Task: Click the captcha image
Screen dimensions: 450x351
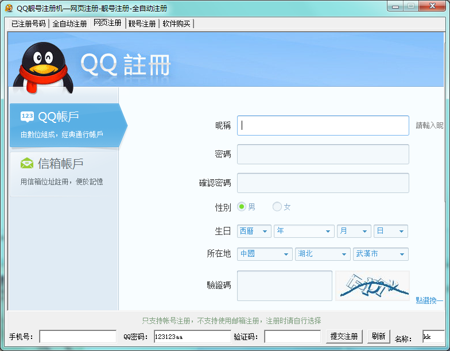Action: point(372,286)
